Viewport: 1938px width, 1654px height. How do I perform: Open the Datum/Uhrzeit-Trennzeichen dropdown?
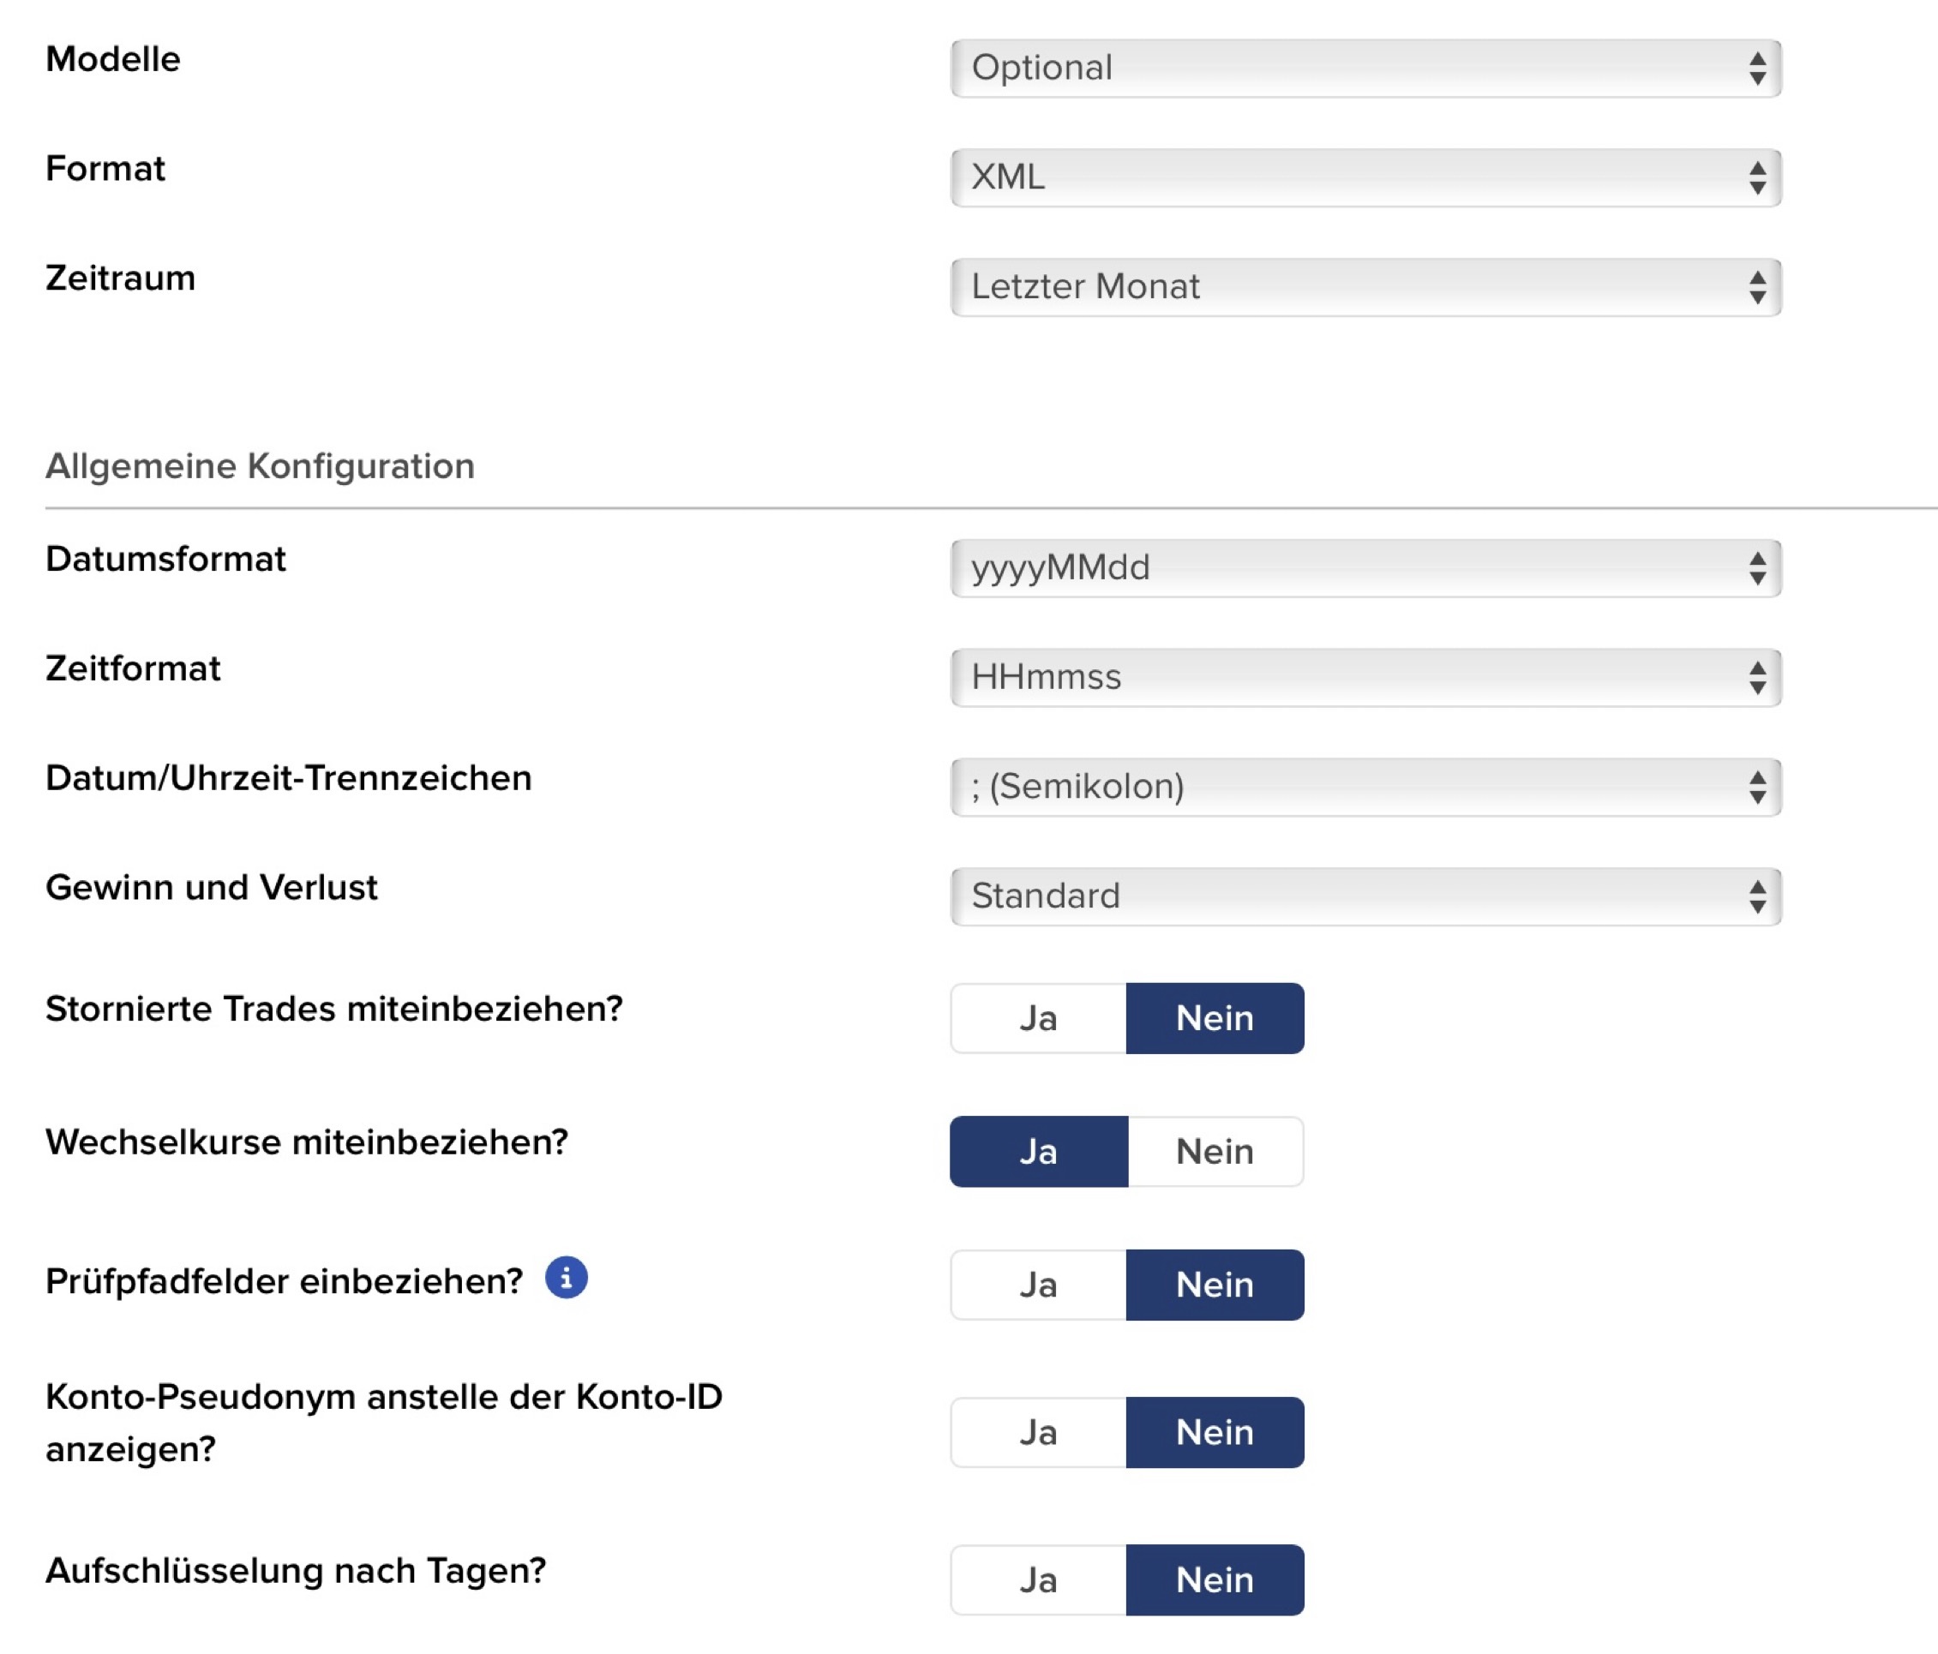[1365, 787]
